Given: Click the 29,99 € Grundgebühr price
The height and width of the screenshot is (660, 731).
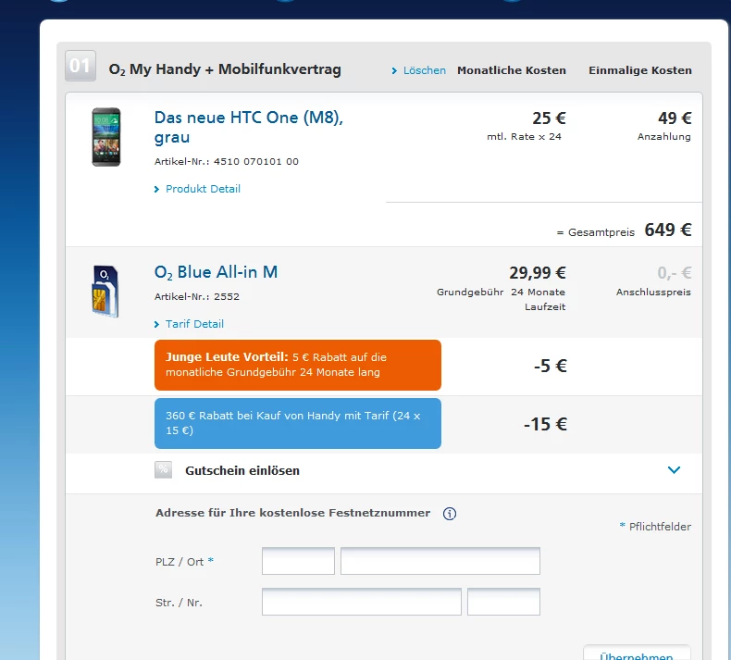Looking at the screenshot, I should pyautogui.click(x=537, y=273).
